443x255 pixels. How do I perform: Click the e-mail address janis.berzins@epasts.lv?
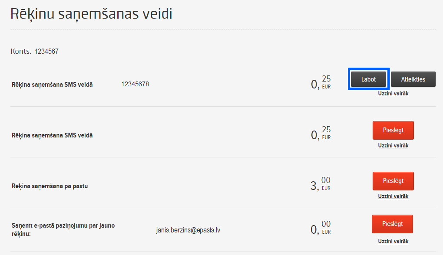click(188, 230)
